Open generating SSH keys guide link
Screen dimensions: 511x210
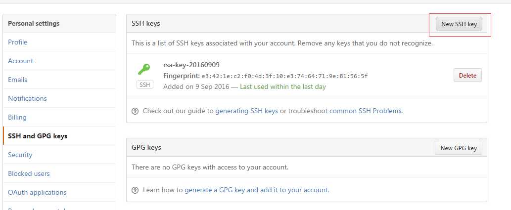click(247, 111)
